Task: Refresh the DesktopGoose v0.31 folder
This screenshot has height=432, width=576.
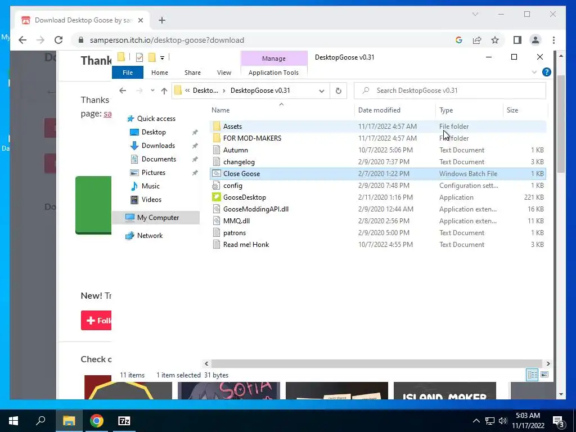Action: [x=338, y=91]
